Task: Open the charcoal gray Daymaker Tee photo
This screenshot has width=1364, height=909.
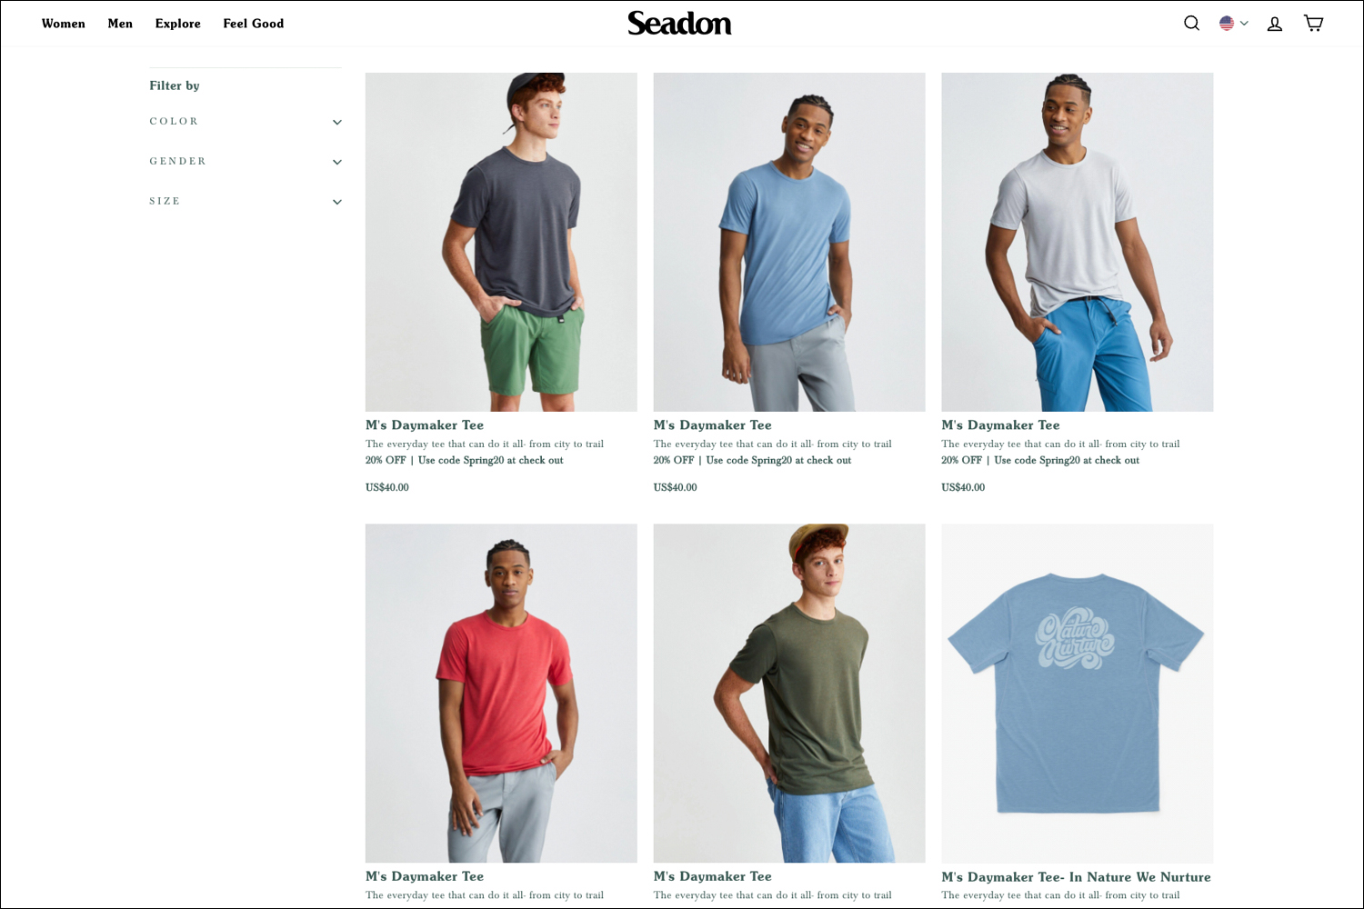Action: (501, 242)
